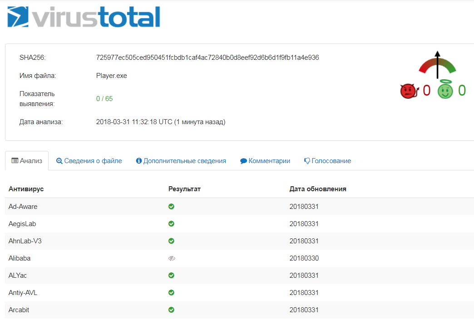Click the green checkmark for Arcabit
This screenshot has height=319, width=474.
[x=172, y=309]
